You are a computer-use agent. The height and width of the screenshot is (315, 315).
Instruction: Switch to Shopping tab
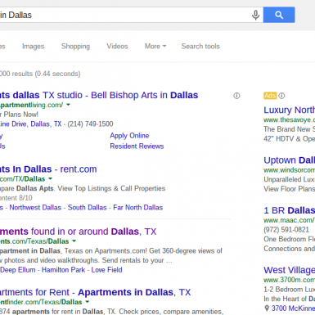click(75, 47)
